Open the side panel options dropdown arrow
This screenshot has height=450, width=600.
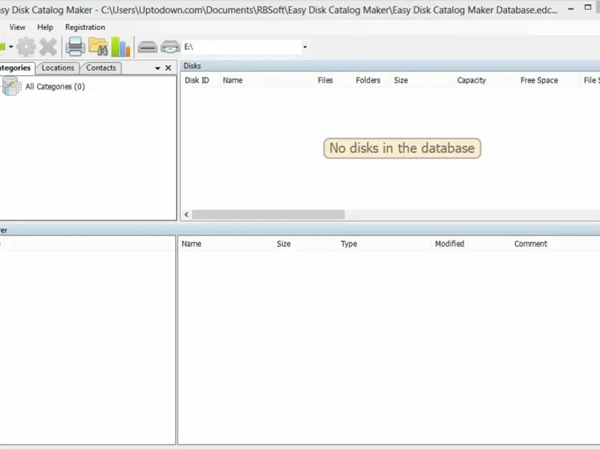pos(157,68)
